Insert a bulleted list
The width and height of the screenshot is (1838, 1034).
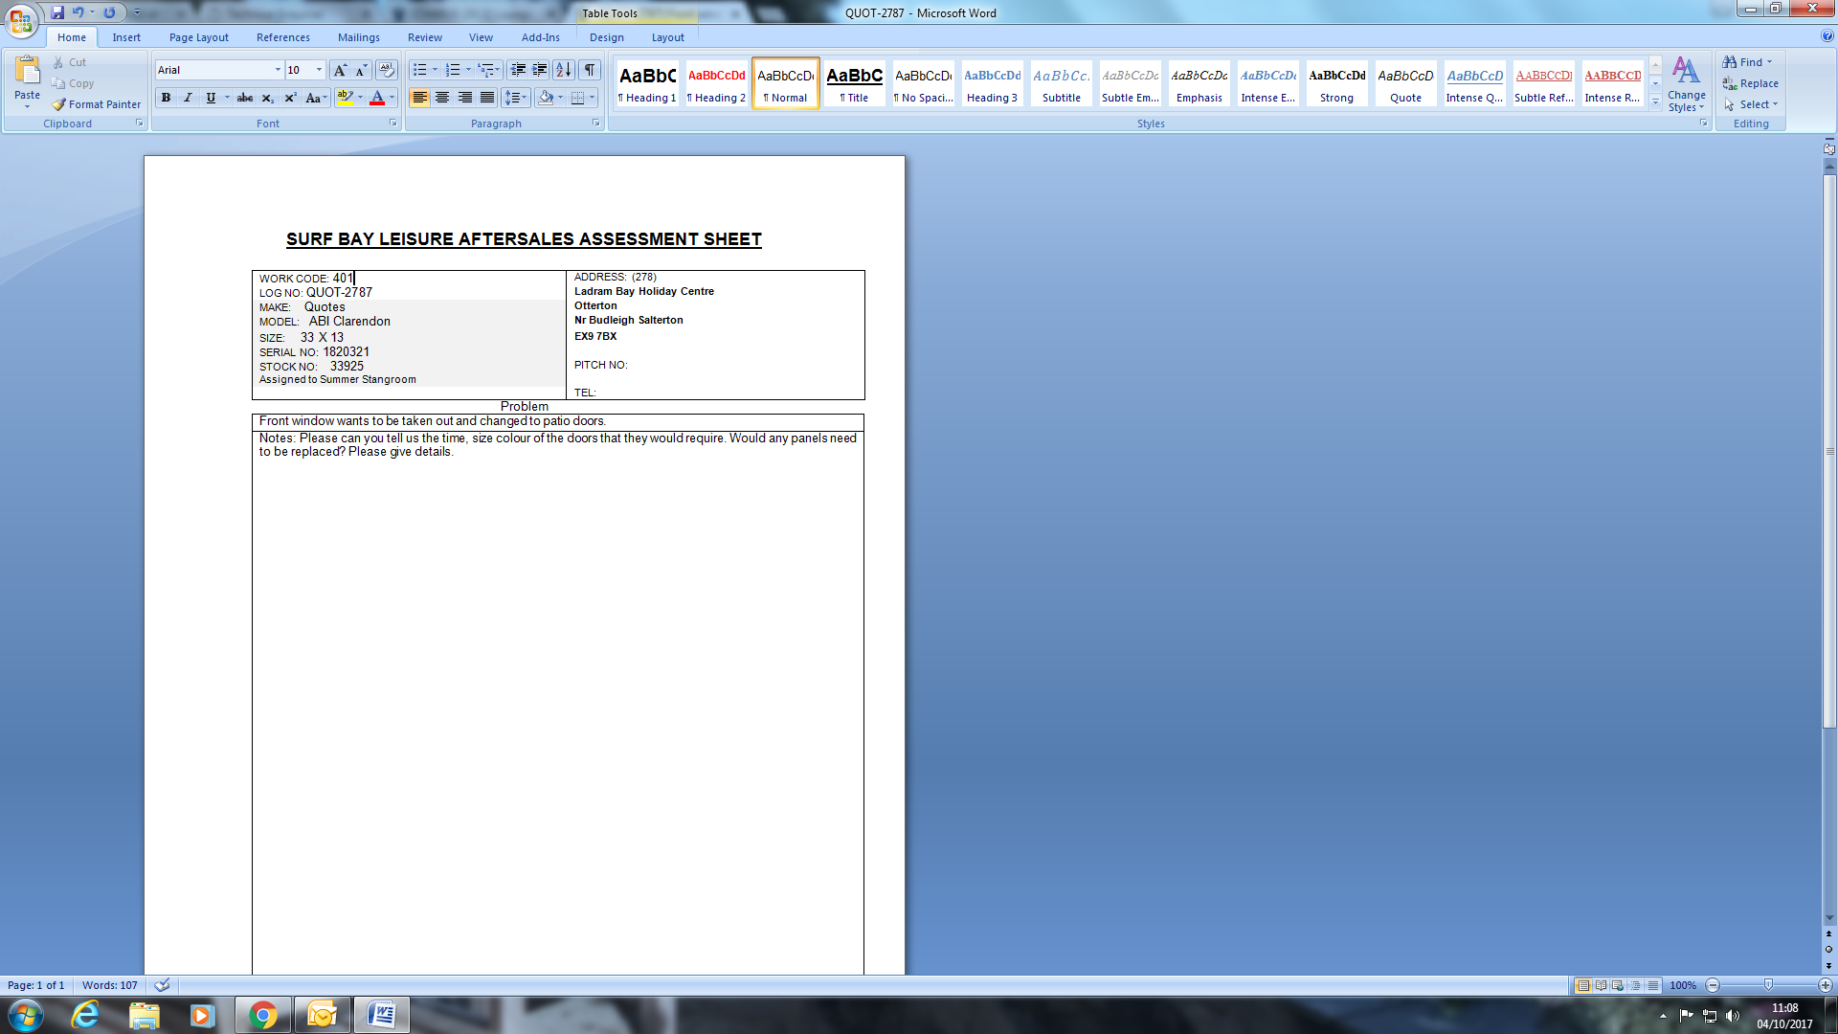point(419,70)
